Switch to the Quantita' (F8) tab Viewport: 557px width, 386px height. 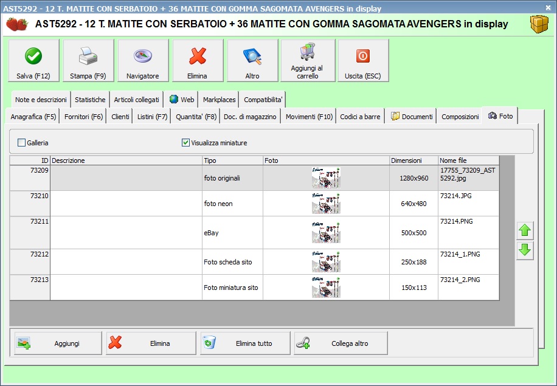click(x=196, y=117)
